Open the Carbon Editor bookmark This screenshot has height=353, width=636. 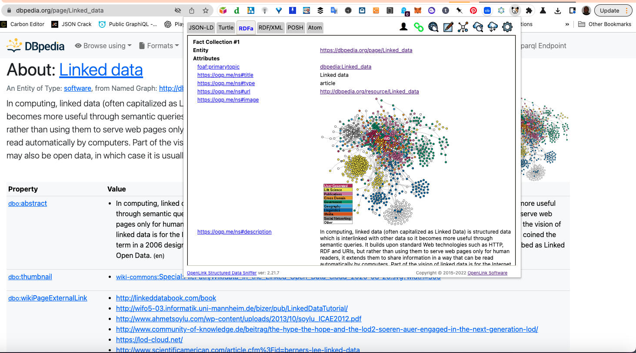click(23, 24)
